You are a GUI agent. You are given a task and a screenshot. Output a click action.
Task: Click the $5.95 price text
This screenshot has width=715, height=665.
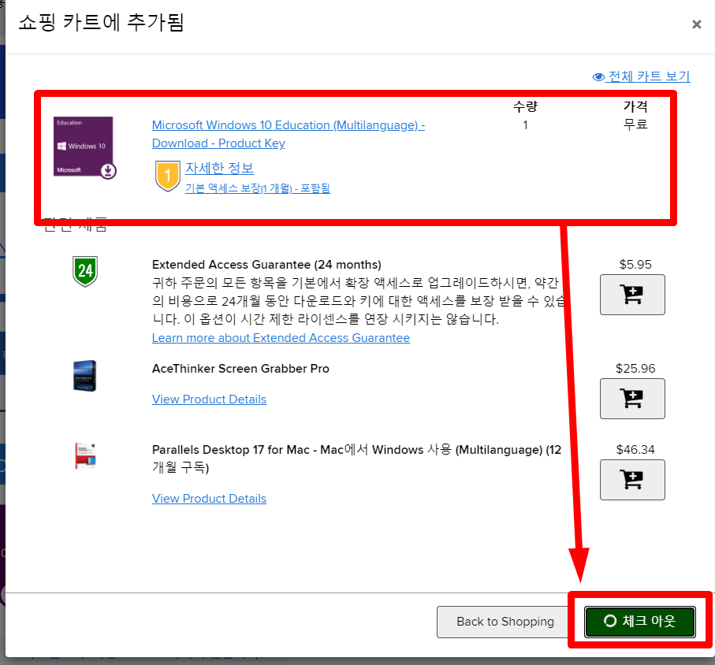click(635, 265)
